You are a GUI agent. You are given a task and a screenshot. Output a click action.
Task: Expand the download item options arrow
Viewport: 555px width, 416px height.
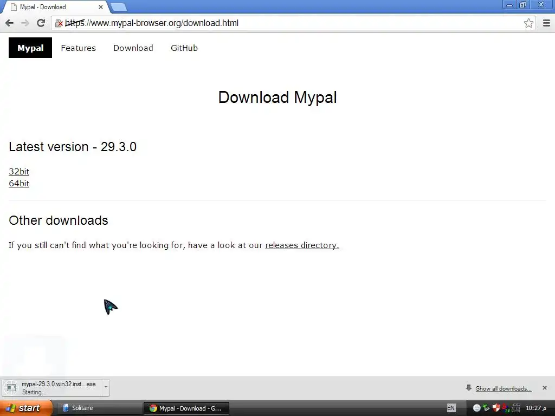106,388
